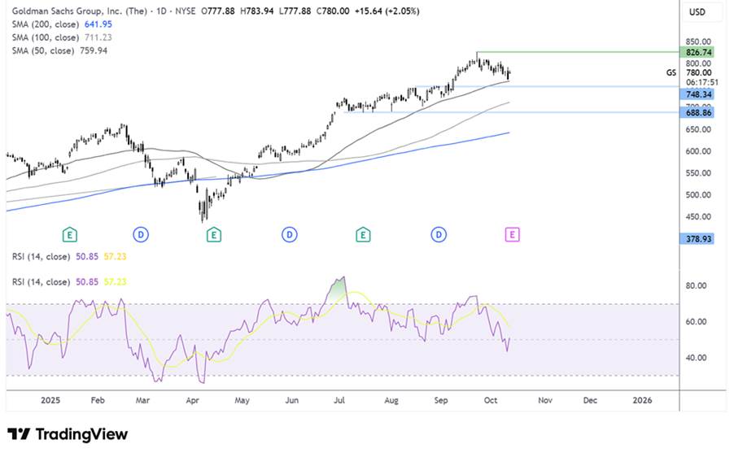This screenshot has width=734, height=457.
Task: Click the H783.94 high value
Action: [x=256, y=11]
